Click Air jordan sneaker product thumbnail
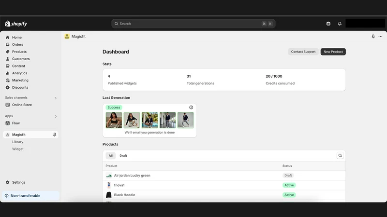This screenshot has height=217, width=387. click(108, 176)
